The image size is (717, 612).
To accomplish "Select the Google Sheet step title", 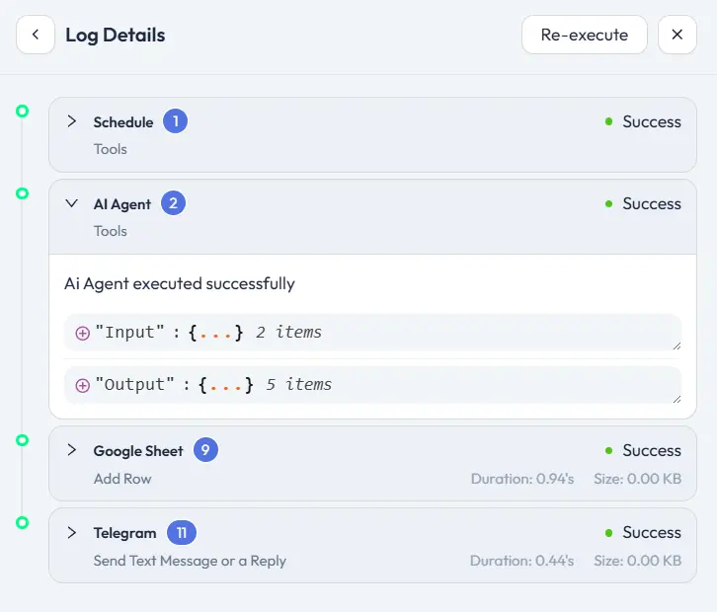I will click(138, 450).
